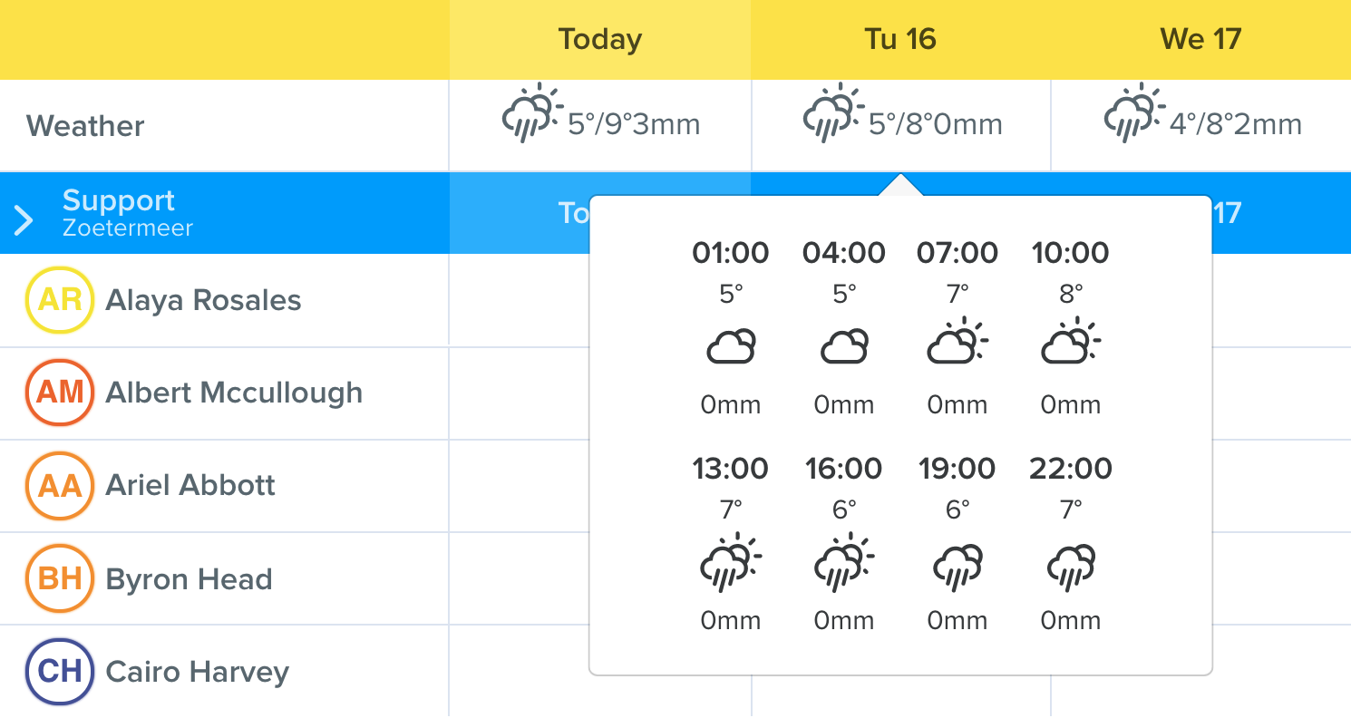Select the Today column header
1351x718 pixels.
600,40
